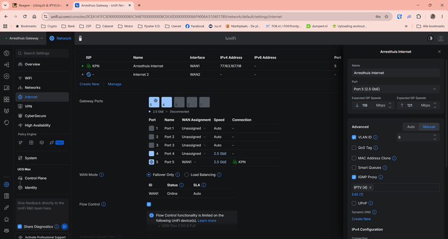Screen dimensions: 448x239
Task: Click the Search Settings field
Action: [42, 53]
